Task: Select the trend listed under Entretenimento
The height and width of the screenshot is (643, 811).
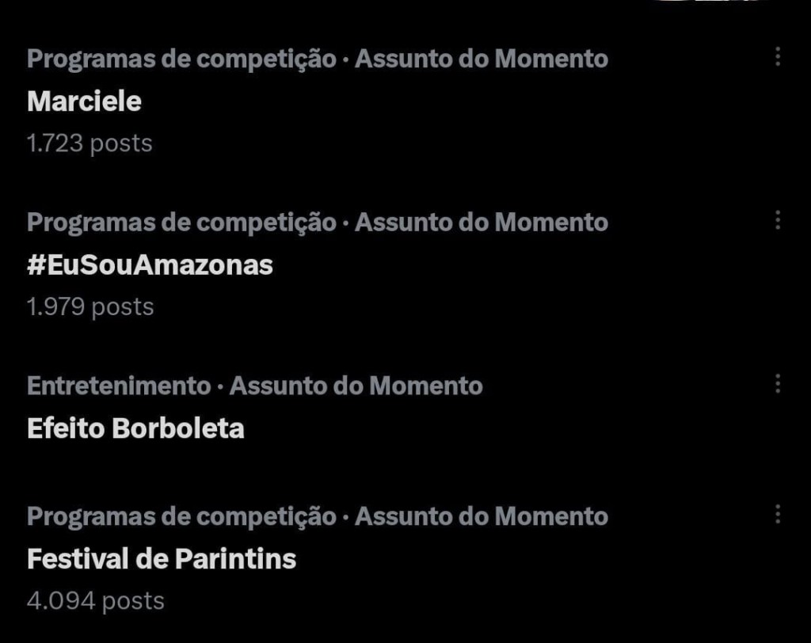Action: tap(135, 428)
